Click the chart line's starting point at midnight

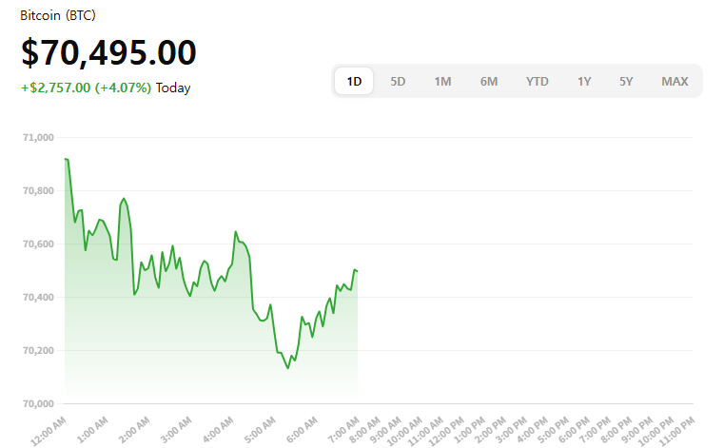[x=65, y=159]
